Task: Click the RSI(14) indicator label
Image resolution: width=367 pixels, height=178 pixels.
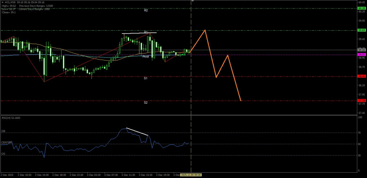Action: 11,118
